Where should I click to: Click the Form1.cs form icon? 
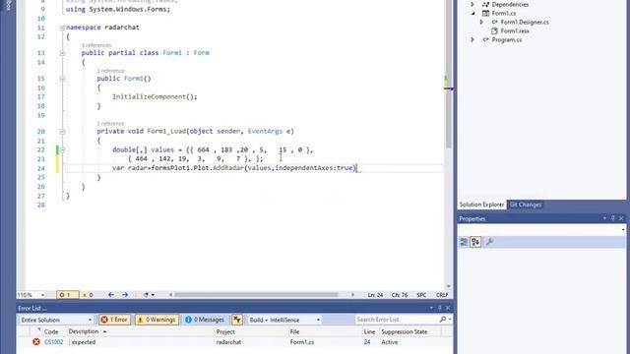[x=485, y=13]
